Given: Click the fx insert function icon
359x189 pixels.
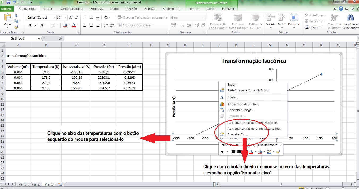Looking at the screenshot, I should pyautogui.click(x=60, y=38).
